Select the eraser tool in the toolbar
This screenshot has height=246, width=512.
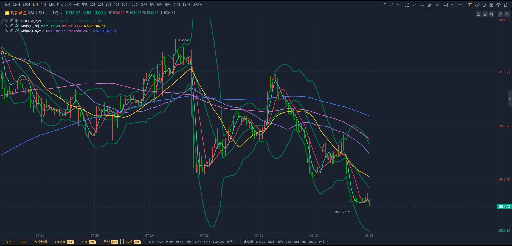coord(477,5)
